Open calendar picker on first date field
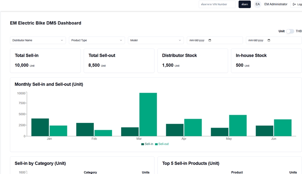Image resolution: width=302 pixels, height=174 pixels. pyautogui.click(x=210, y=40)
